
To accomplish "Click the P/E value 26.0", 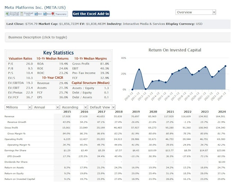I will (29, 64).
